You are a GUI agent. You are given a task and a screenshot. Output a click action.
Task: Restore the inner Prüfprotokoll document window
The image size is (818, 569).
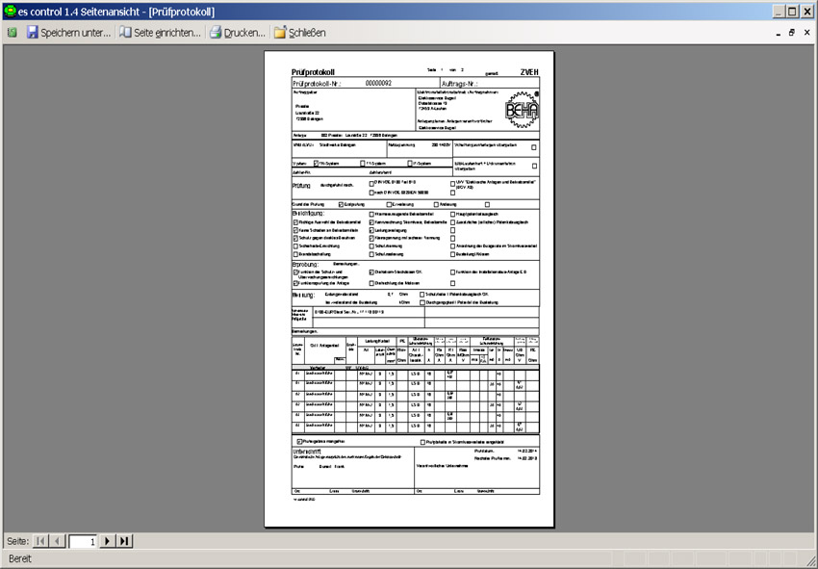pyautogui.click(x=792, y=33)
